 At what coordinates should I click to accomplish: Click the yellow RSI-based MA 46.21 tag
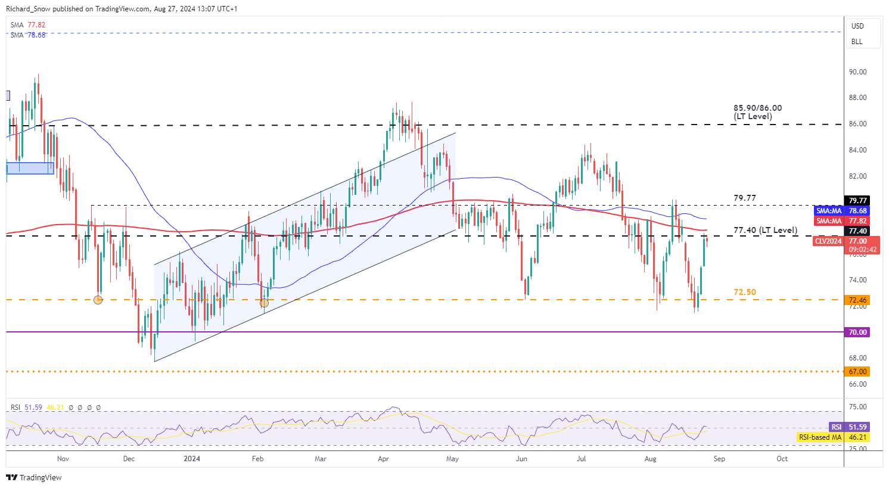[833, 437]
